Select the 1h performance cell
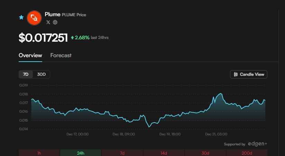Image resolution: width=285 pixels, height=156 pixels. pos(39,153)
